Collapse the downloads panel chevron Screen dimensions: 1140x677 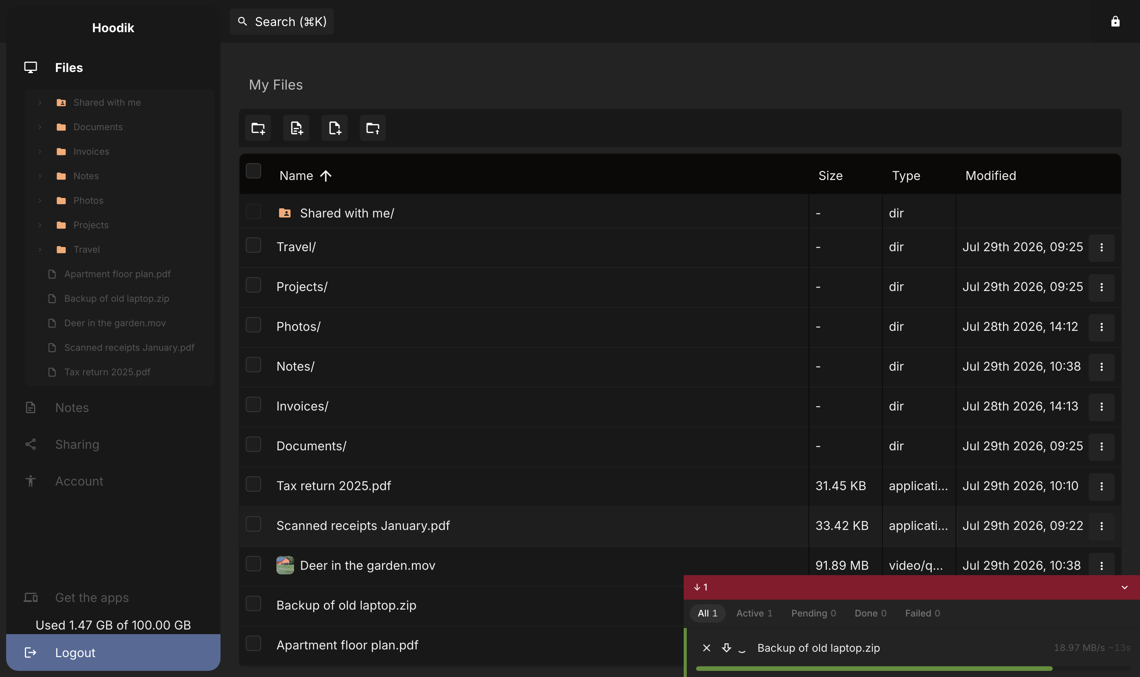(1124, 587)
